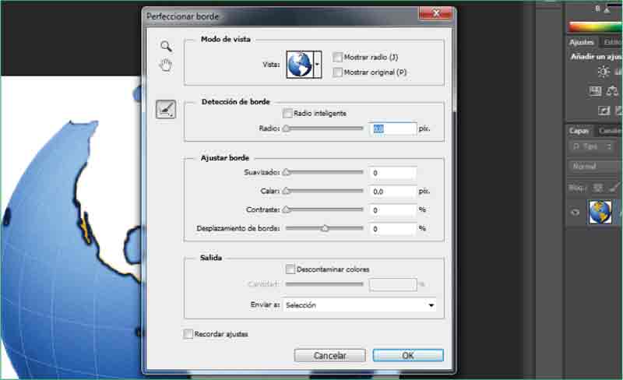Add a Brightness/Contrast adjustment (sun icon)
The height and width of the screenshot is (380, 623).
(604, 72)
